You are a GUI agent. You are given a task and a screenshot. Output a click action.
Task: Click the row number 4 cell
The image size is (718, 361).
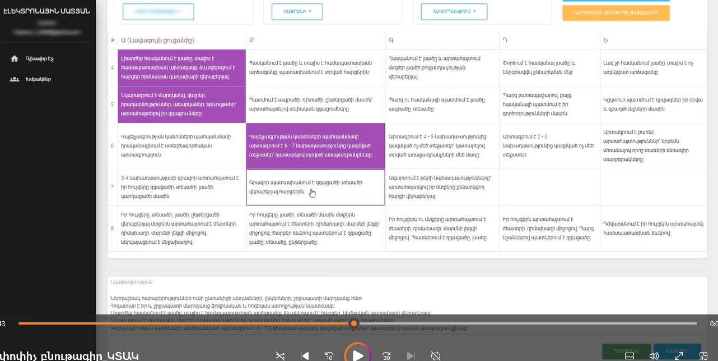[113, 67]
